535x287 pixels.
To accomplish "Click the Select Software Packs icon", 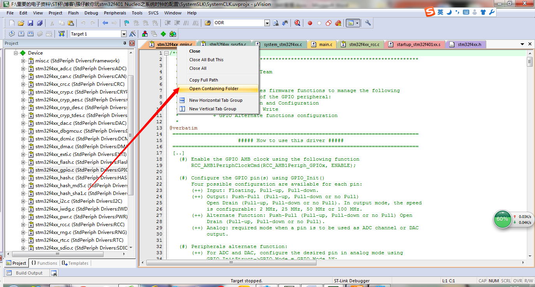I will click(x=173, y=34).
